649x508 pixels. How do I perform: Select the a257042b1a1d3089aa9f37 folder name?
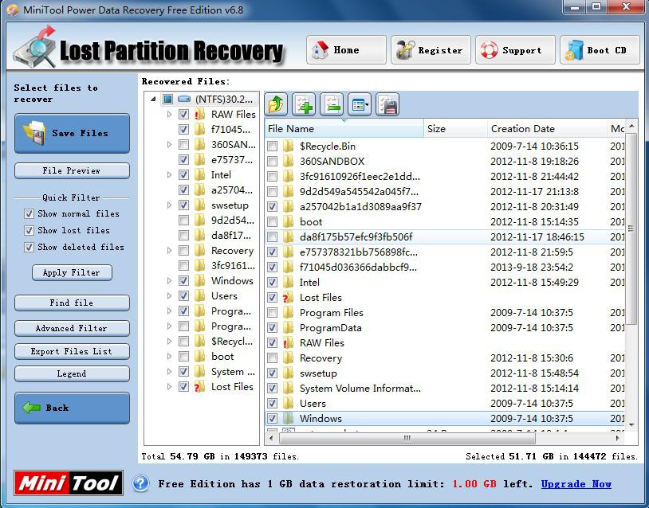tap(360, 207)
